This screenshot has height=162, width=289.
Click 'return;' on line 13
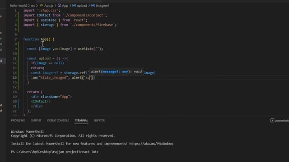pos(37,68)
